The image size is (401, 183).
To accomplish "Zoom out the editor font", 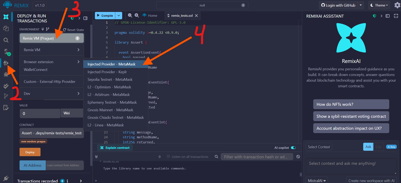I will click(130, 15).
